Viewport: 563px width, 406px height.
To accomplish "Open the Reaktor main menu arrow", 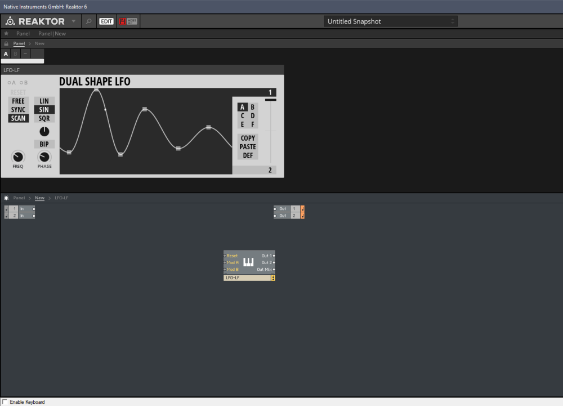I will tap(74, 21).
